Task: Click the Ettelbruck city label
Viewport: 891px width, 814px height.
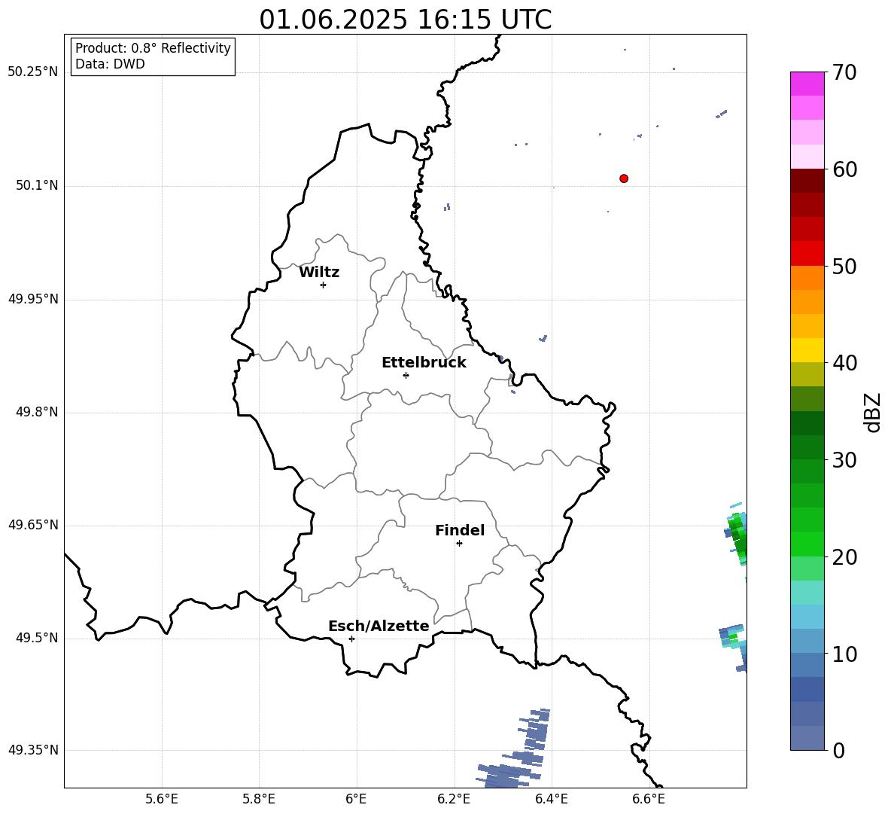Action: click(x=424, y=363)
